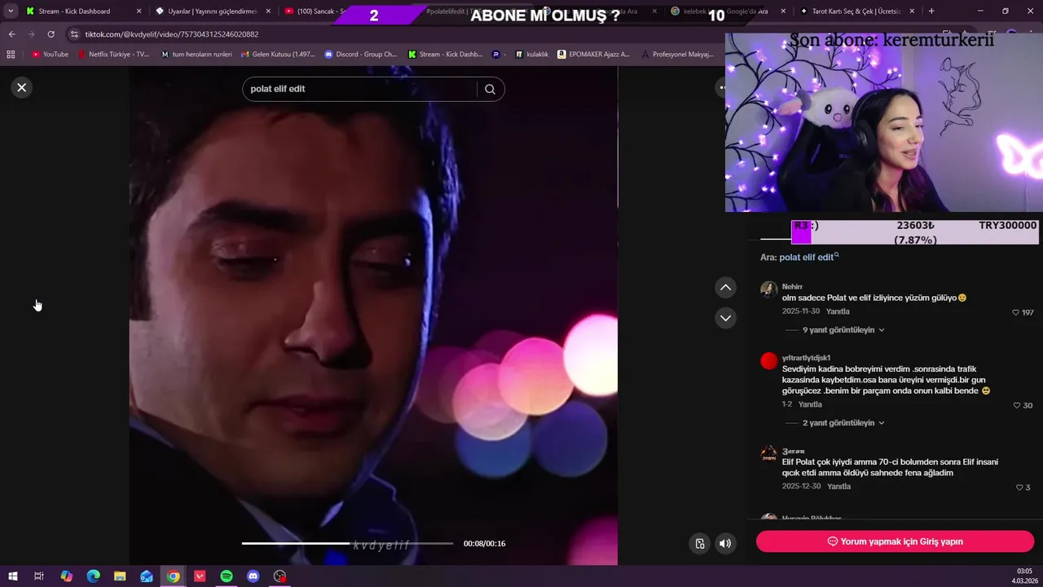
Task: Like the comment with 30 likes
Action: tap(1017, 405)
